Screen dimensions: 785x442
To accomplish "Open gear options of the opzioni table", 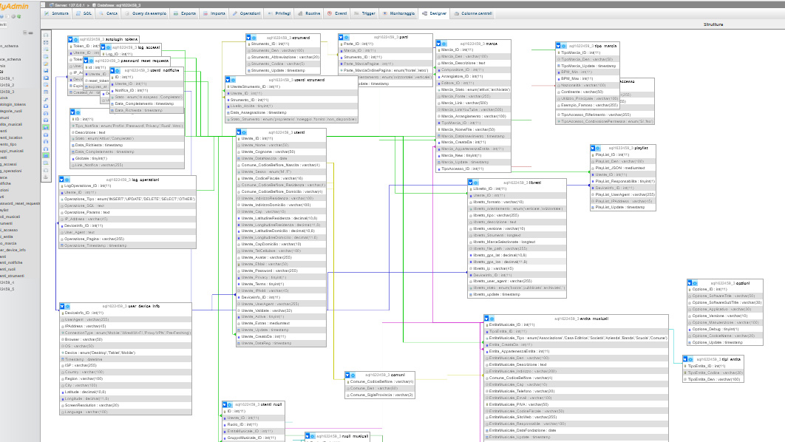I will point(695,283).
